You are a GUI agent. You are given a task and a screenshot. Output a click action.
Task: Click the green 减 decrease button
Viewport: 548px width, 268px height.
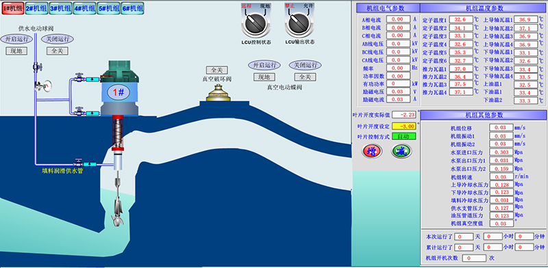pyautogui.click(x=402, y=150)
